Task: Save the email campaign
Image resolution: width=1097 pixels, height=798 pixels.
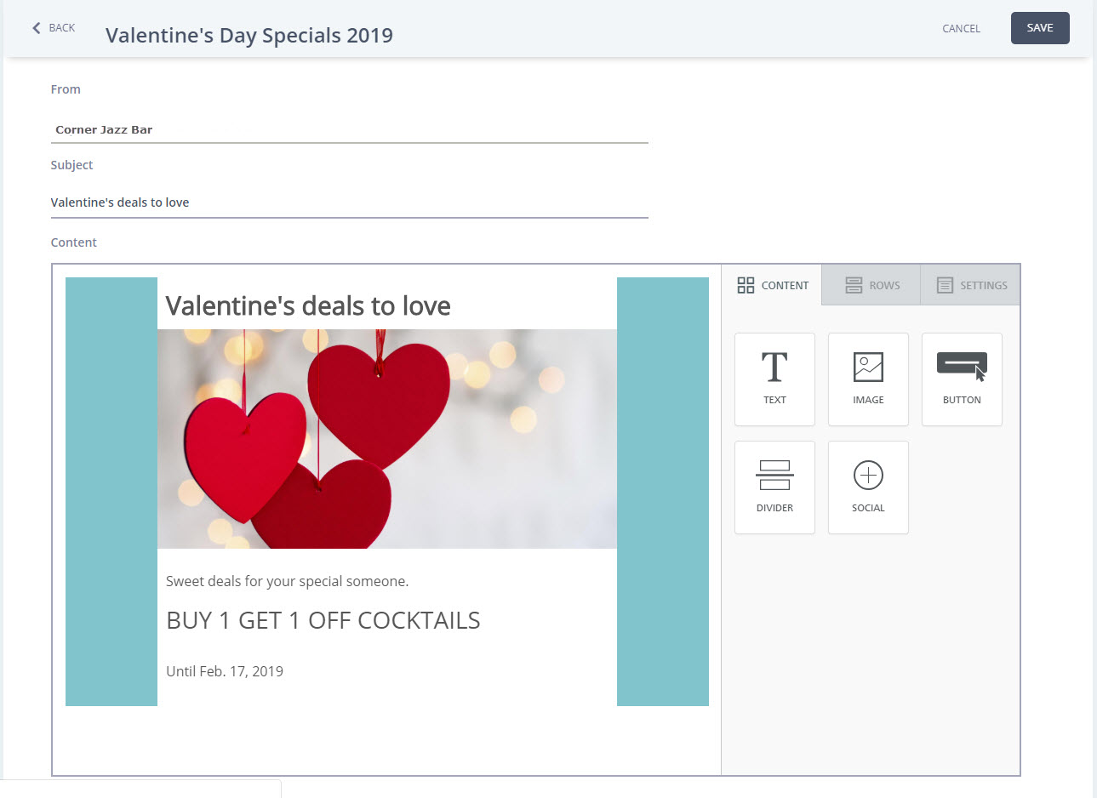Action: pyautogui.click(x=1040, y=28)
